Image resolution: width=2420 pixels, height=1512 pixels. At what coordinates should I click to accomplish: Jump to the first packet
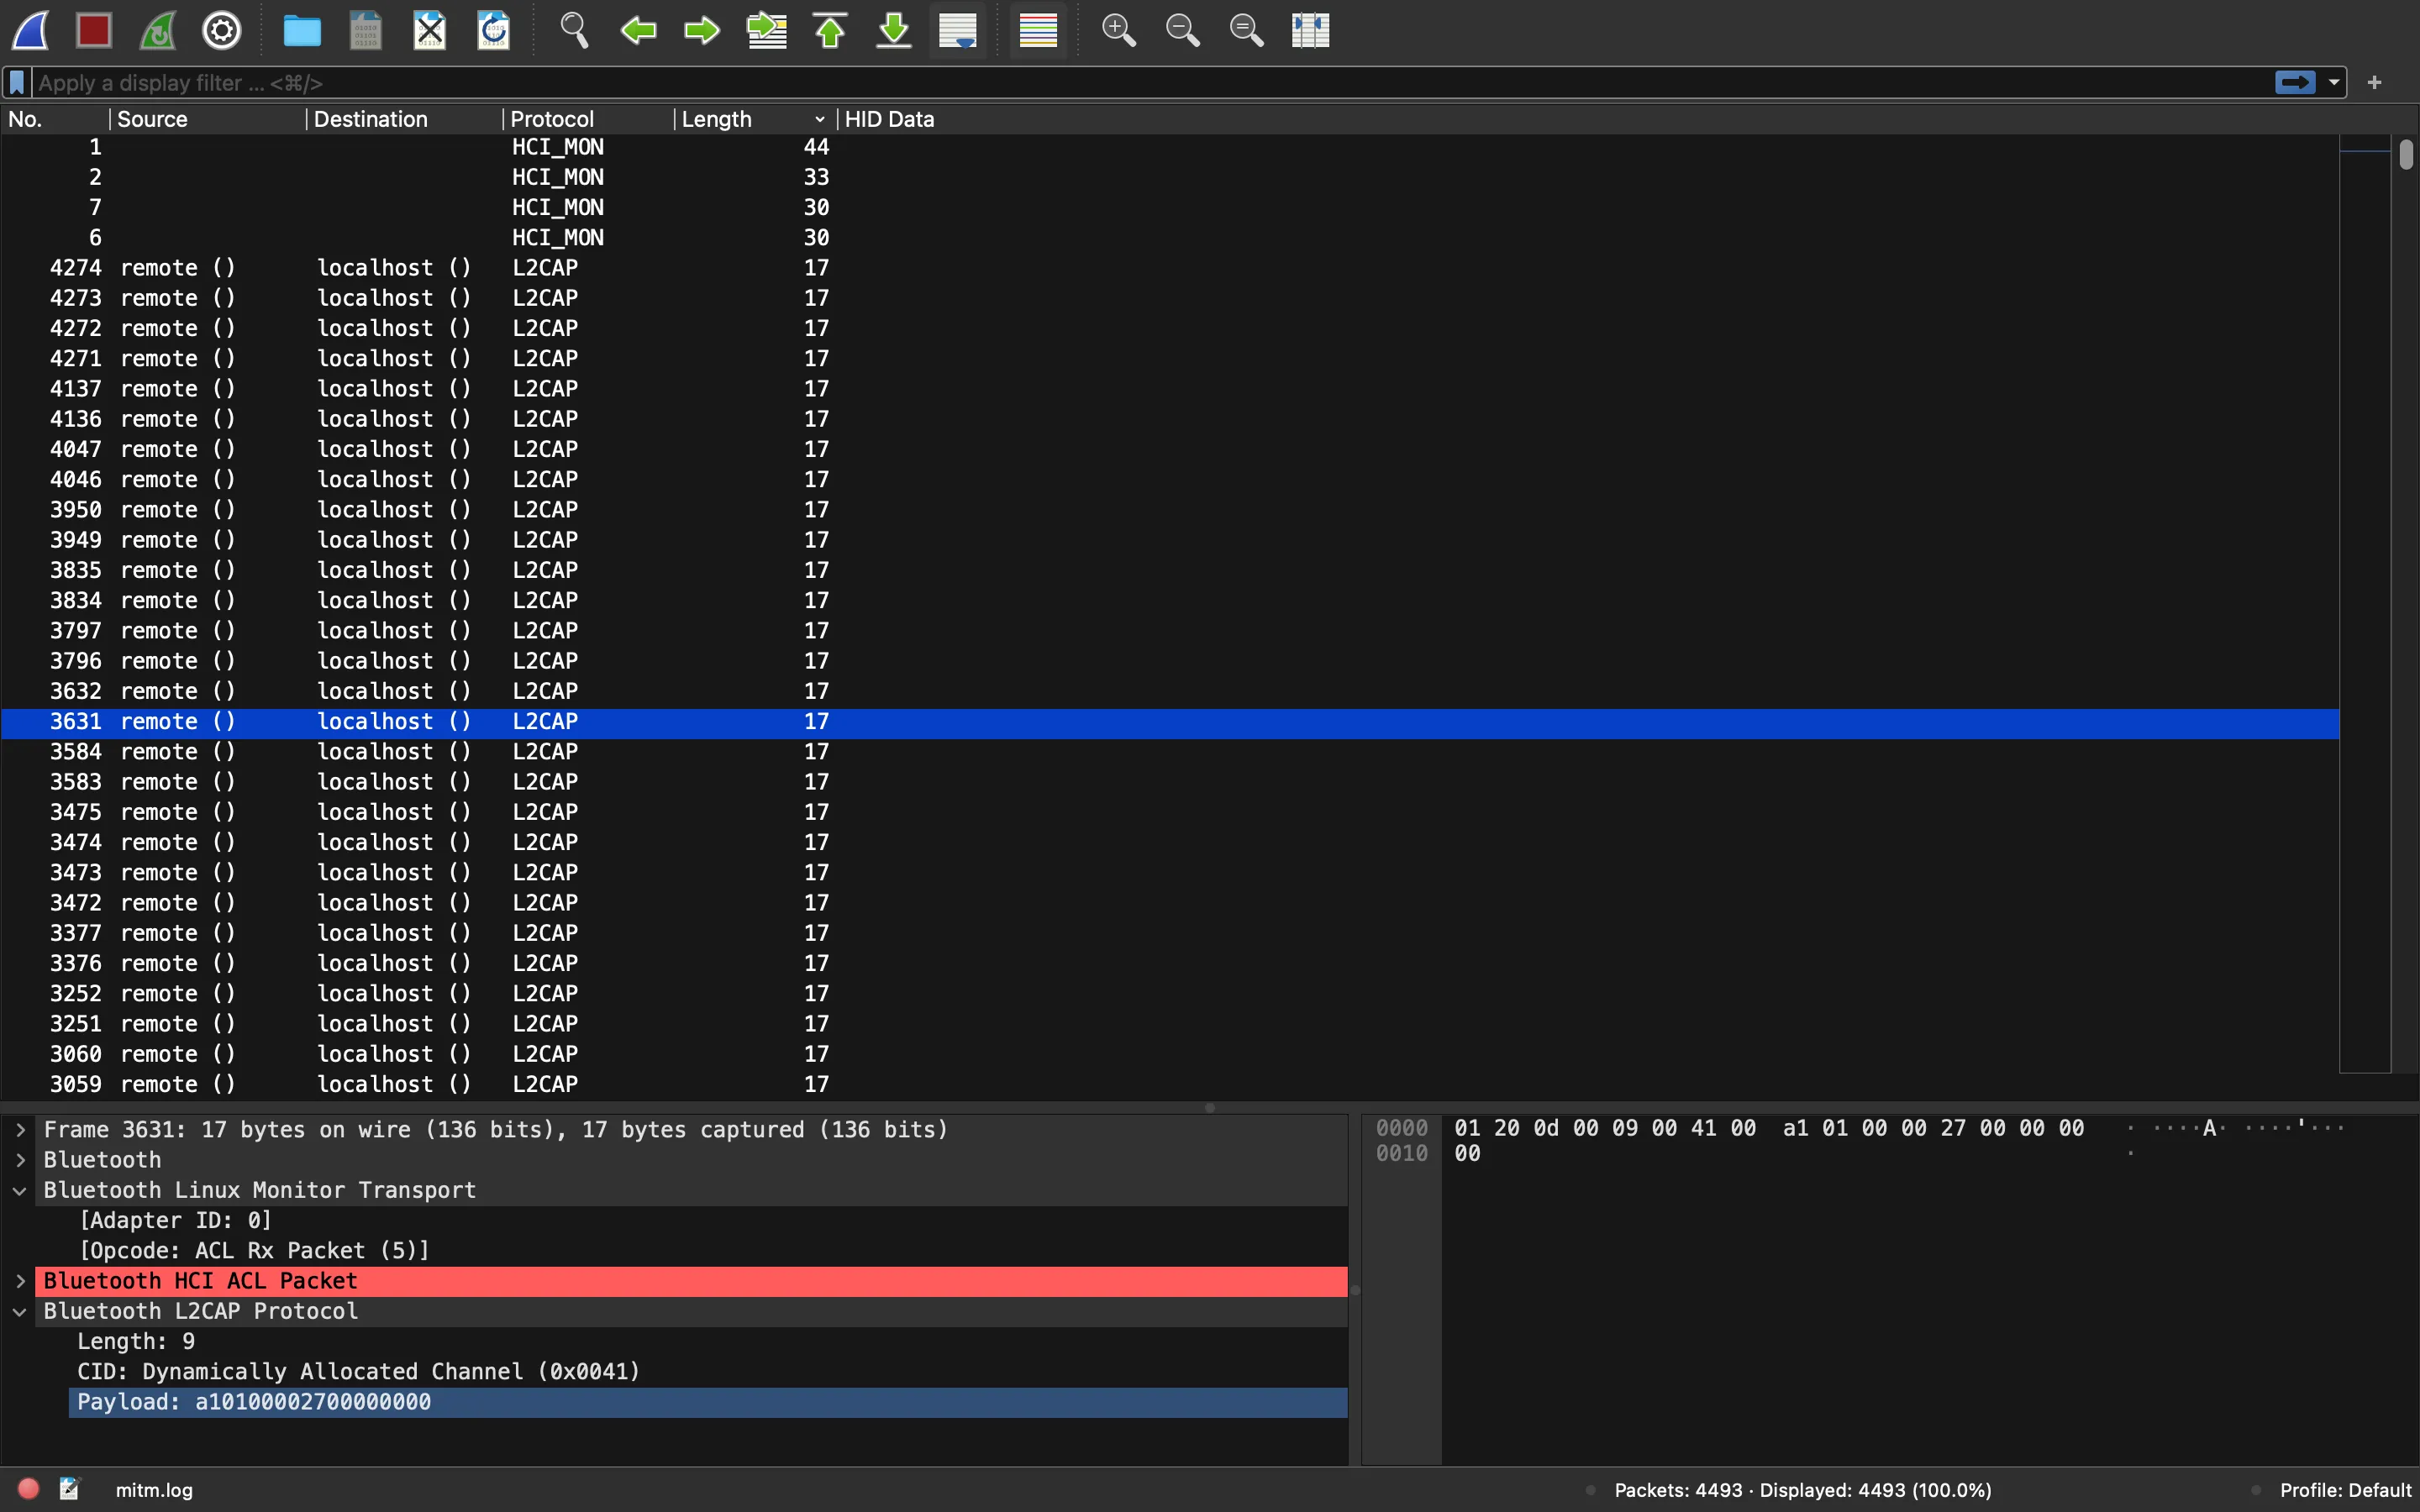click(830, 30)
